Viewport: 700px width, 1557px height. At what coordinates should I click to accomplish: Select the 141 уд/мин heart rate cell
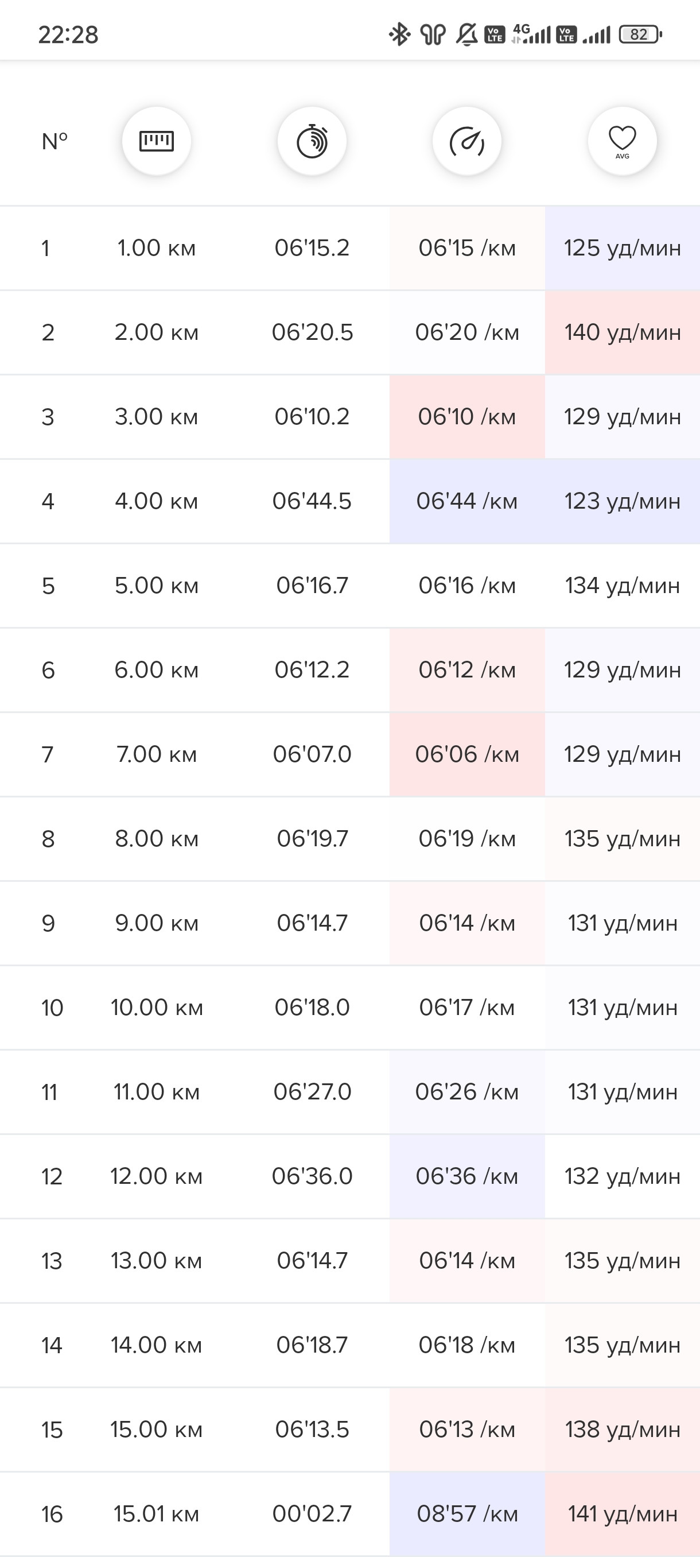pos(622,1514)
